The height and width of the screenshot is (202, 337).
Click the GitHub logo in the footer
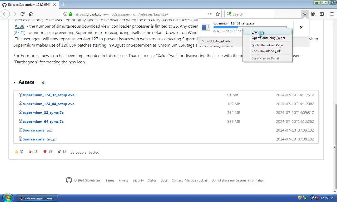[69, 180]
